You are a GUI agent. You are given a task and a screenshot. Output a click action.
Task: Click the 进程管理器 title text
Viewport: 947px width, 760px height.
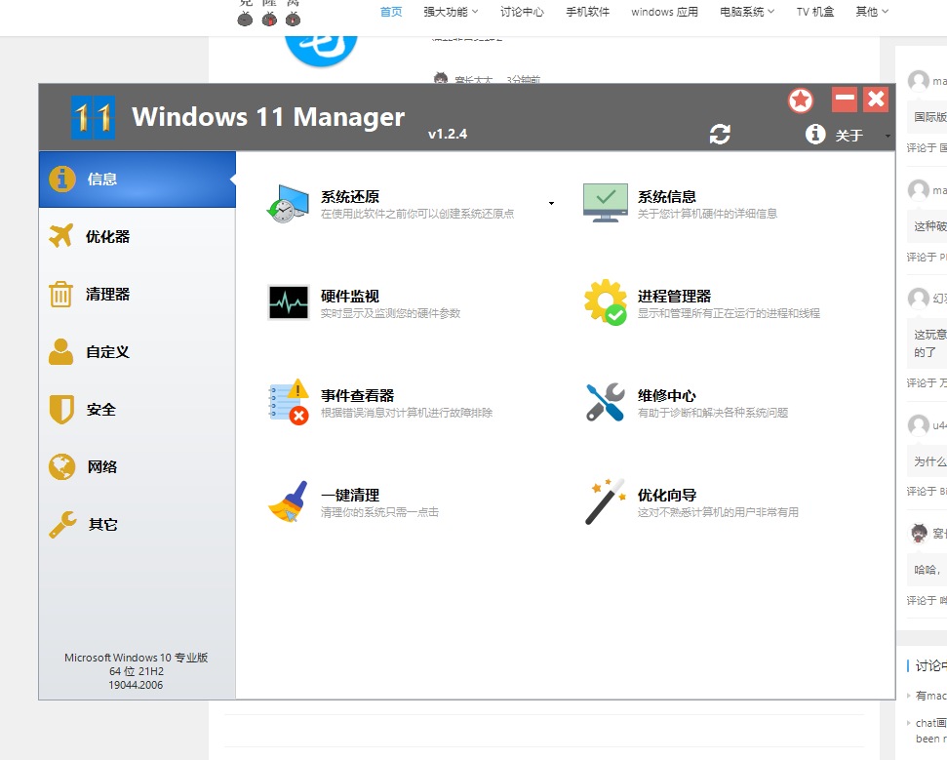point(674,297)
